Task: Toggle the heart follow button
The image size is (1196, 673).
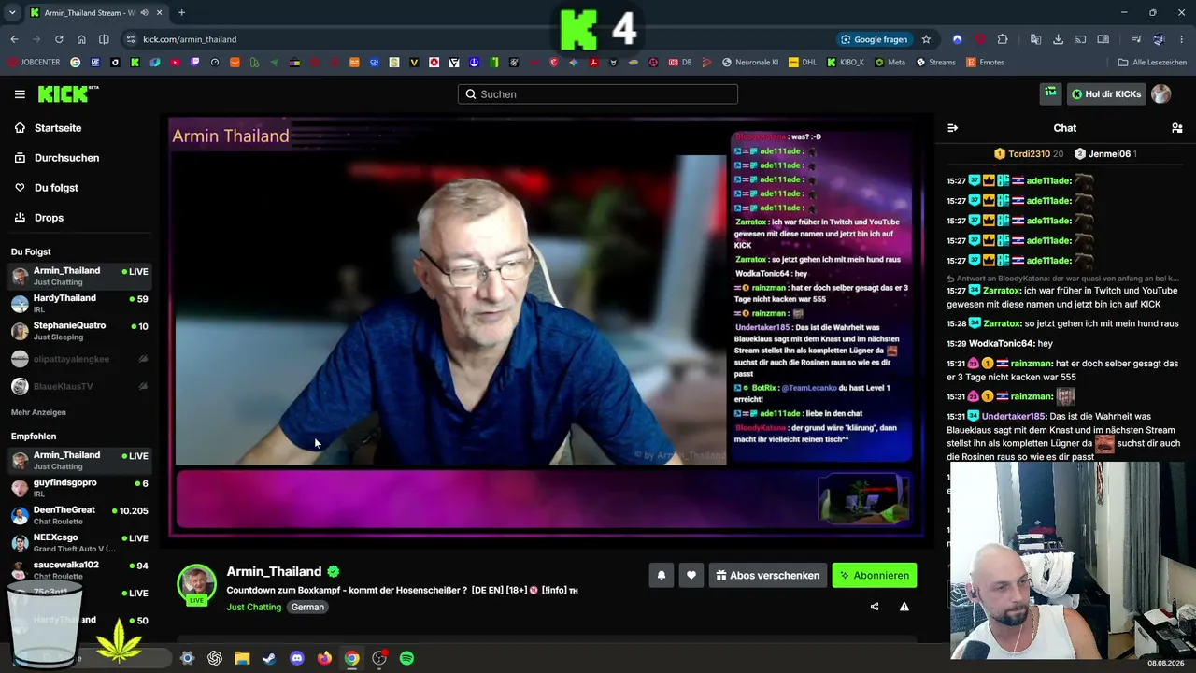Action: 691,576
